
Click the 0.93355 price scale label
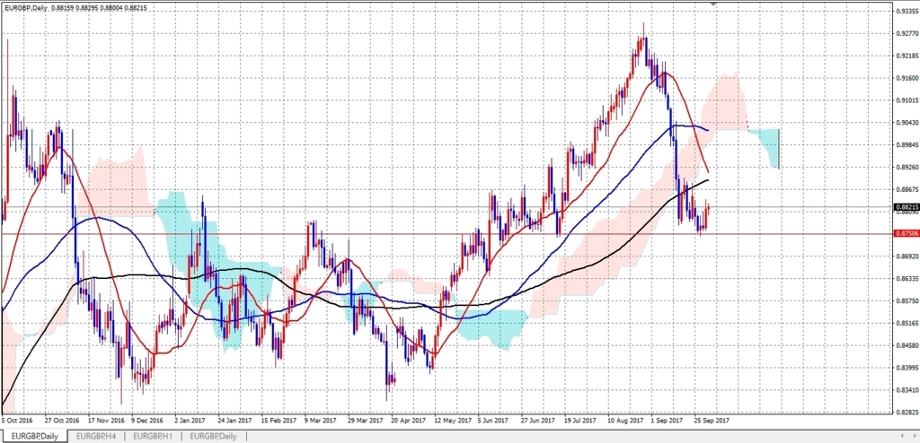coord(907,11)
